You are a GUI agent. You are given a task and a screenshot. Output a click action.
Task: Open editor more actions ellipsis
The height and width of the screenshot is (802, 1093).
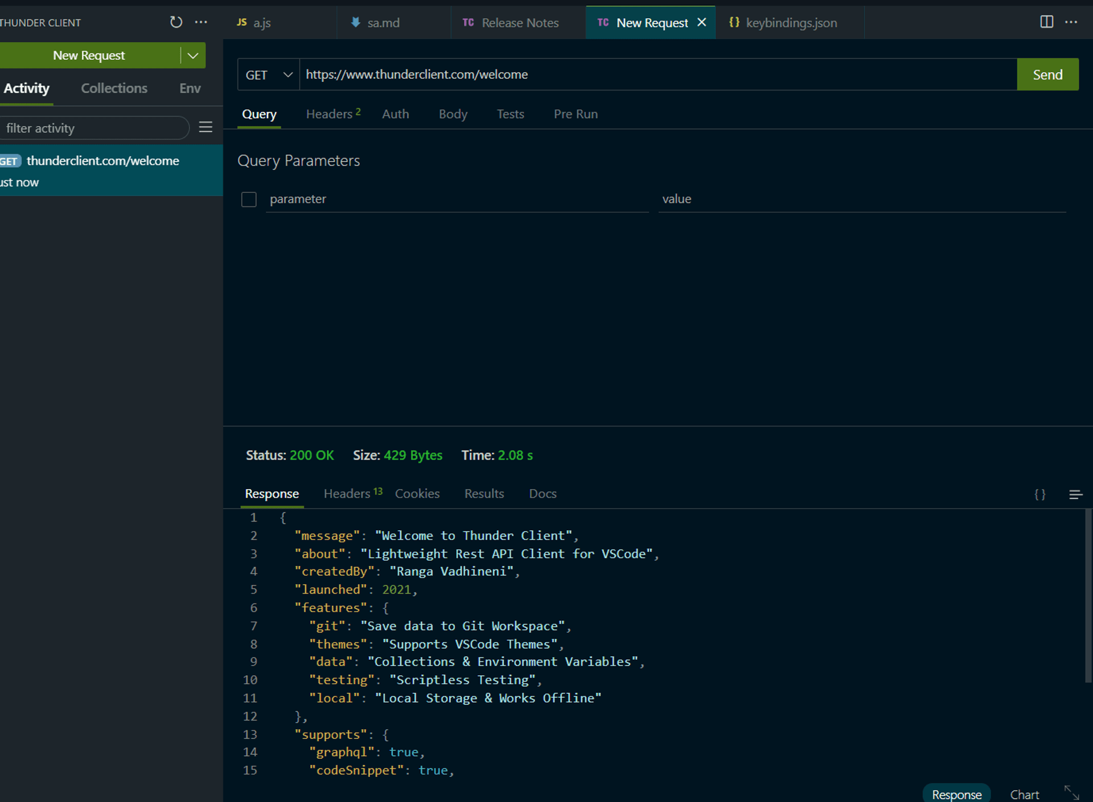(x=1071, y=22)
